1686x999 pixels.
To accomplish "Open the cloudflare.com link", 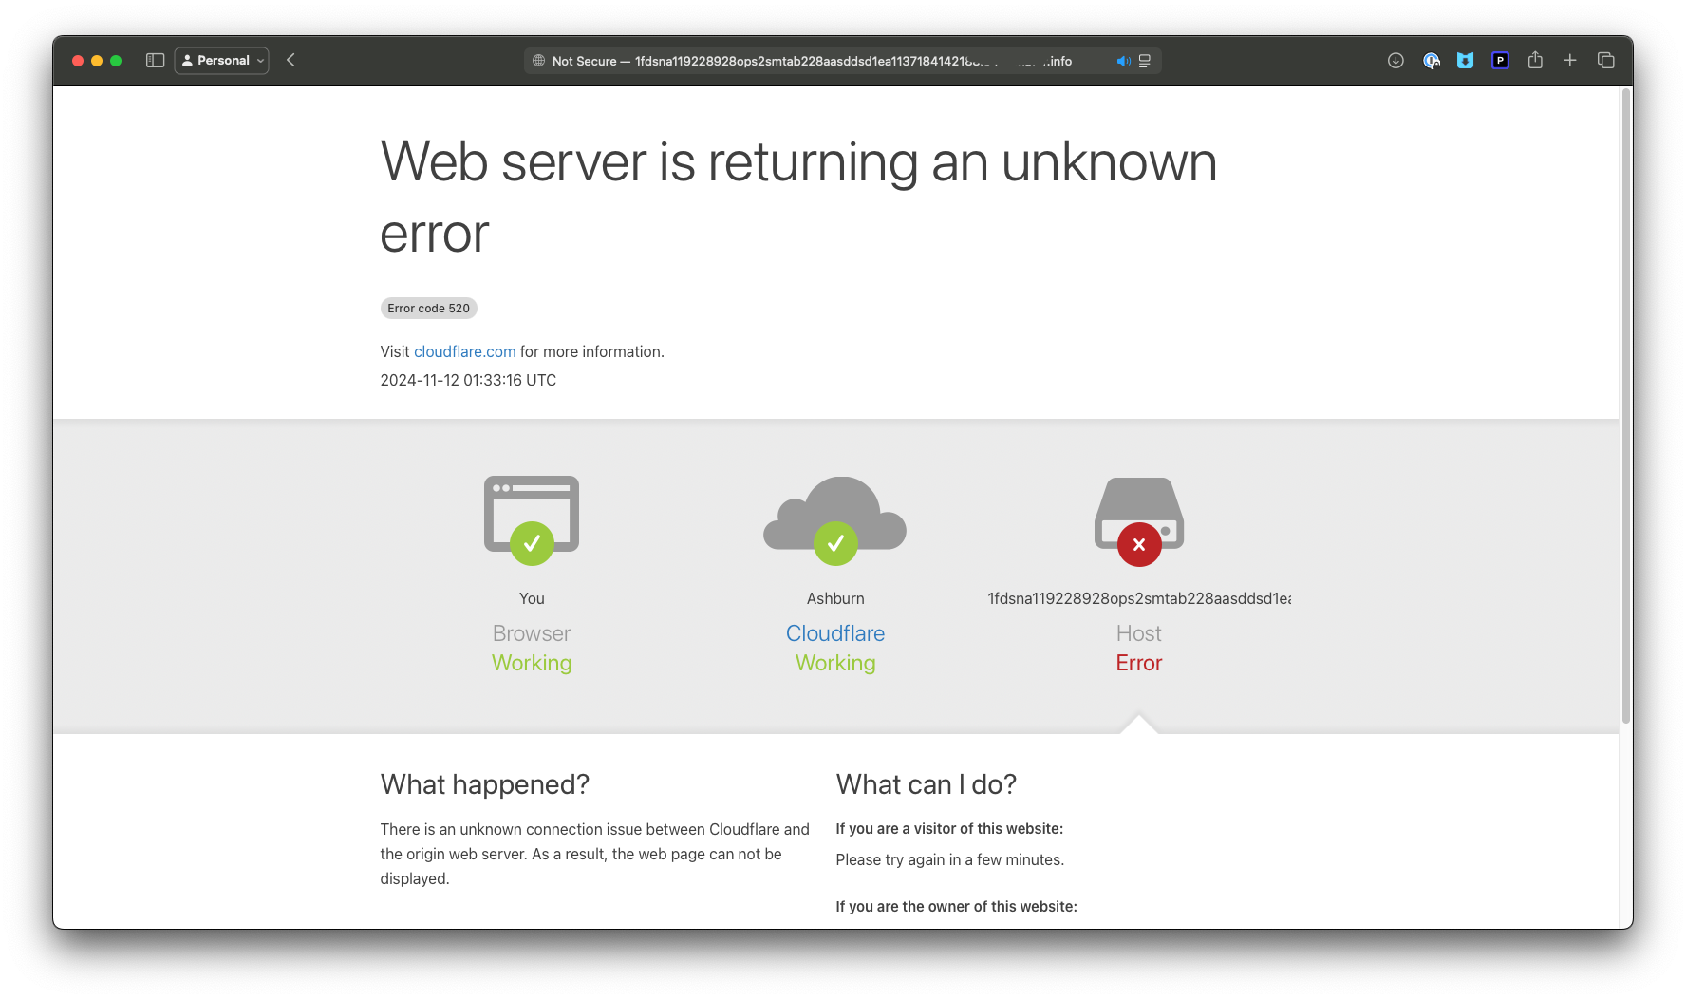I will coord(464,351).
